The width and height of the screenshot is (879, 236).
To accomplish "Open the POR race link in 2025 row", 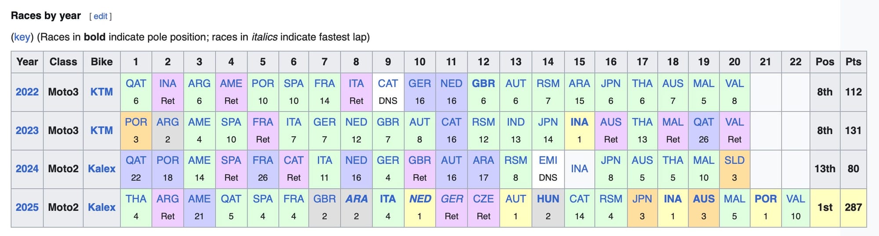I will pyautogui.click(x=765, y=199).
